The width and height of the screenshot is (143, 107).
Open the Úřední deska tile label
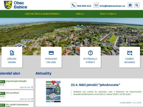click(x=12, y=60)
